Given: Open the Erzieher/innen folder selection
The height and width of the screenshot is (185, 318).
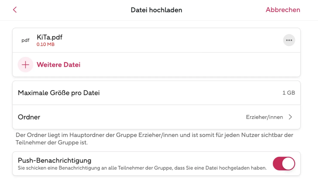Looking at the screenshot, I should click(x=264, y=117).
